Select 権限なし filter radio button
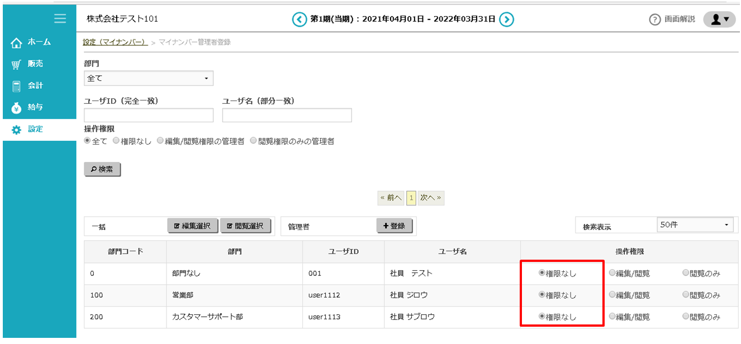The height and width of the screenshot is (344, 741). tap(116, 141)
